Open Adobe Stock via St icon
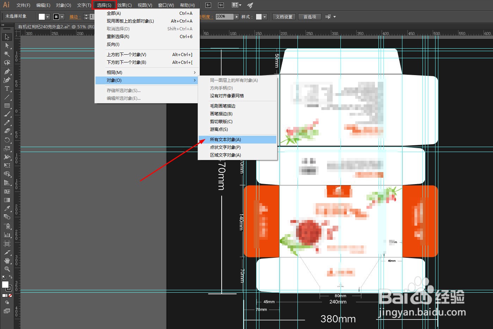This screenshot has width=493, height=329. [221, 5]
